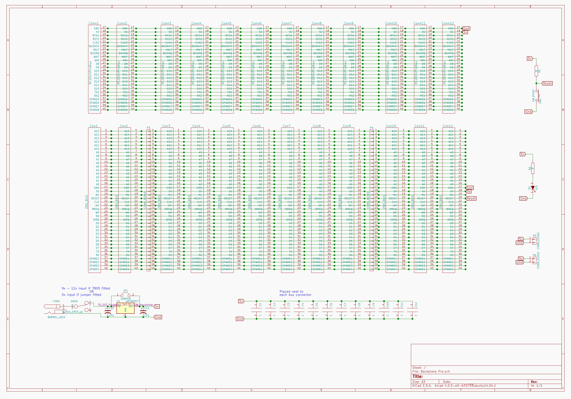Toggle jumper JP1 above the regulator

pos(125,294)
